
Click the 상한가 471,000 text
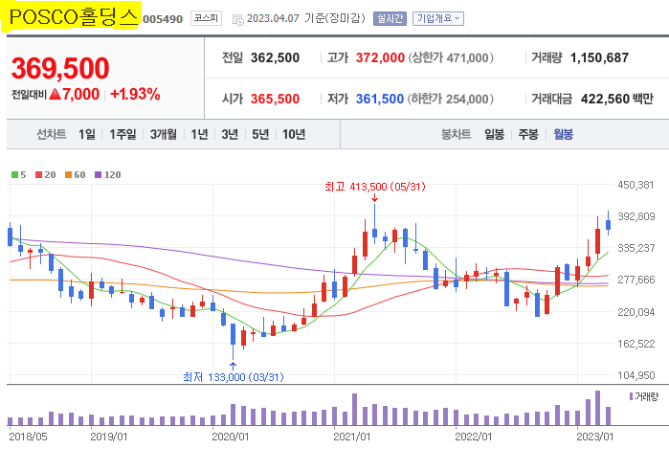pyautogui.click(x=451, y=57)
